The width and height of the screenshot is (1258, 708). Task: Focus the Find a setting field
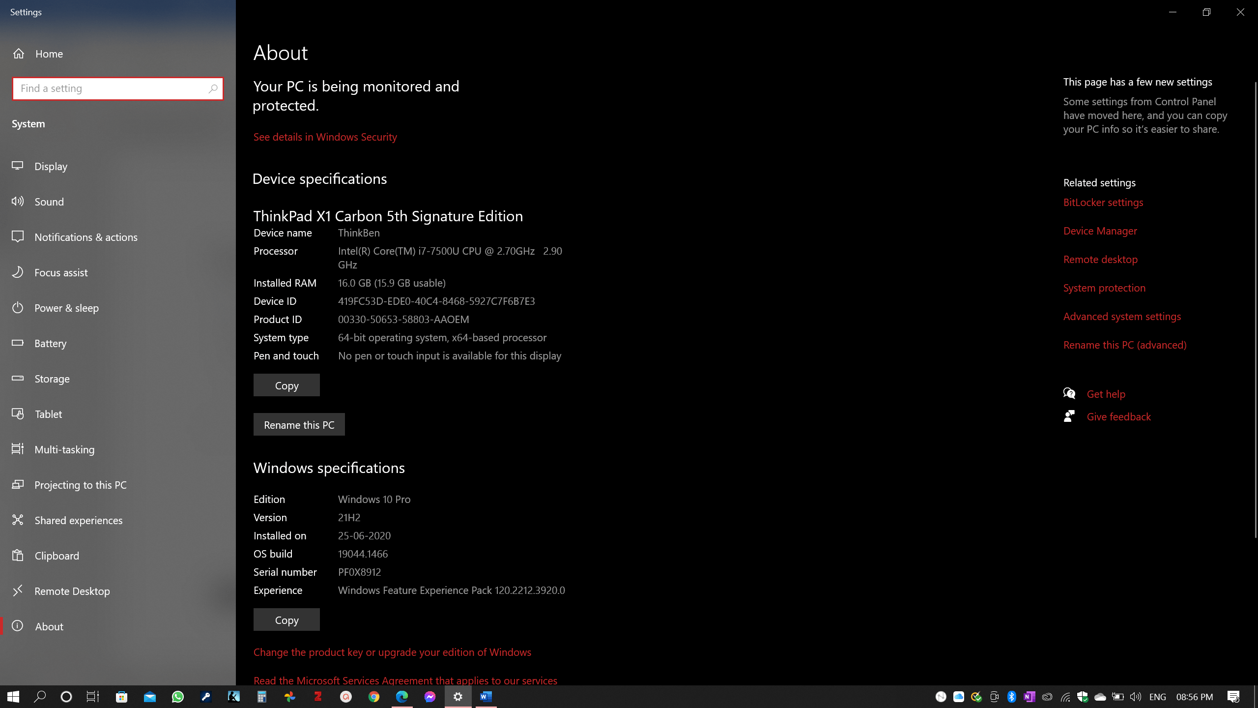click(x=108, y=88)
